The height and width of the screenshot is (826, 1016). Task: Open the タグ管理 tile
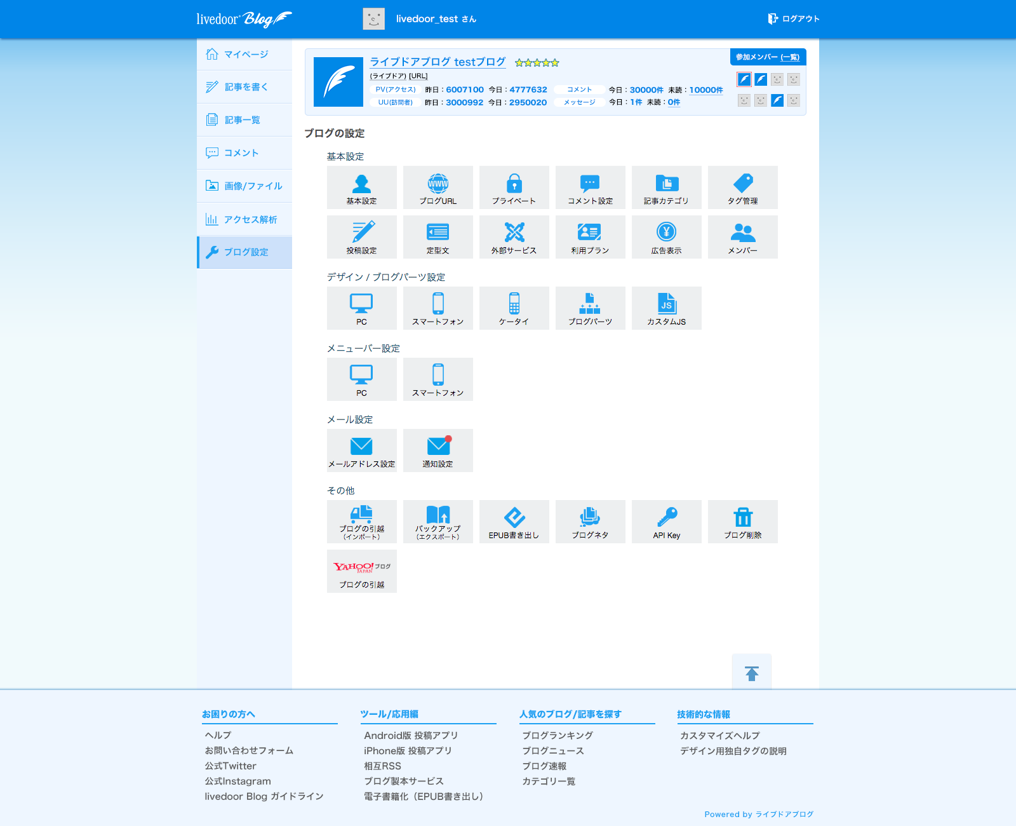click(743, 187)
